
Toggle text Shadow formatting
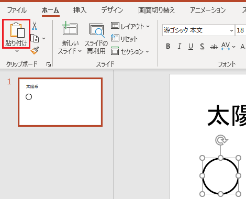(202, 47)
